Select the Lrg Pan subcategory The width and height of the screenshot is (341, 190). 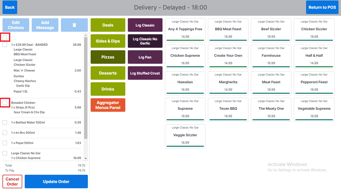click(x=145, y=57)
